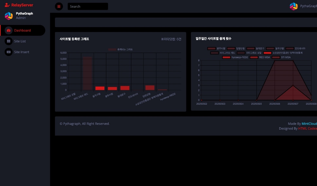Click the Site Insert keyboard icon
Screen dimensions: 317x186
(9, 52)
